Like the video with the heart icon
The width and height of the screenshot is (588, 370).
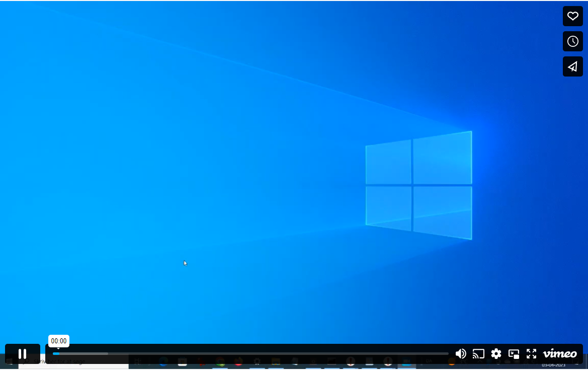click(572, 16)
